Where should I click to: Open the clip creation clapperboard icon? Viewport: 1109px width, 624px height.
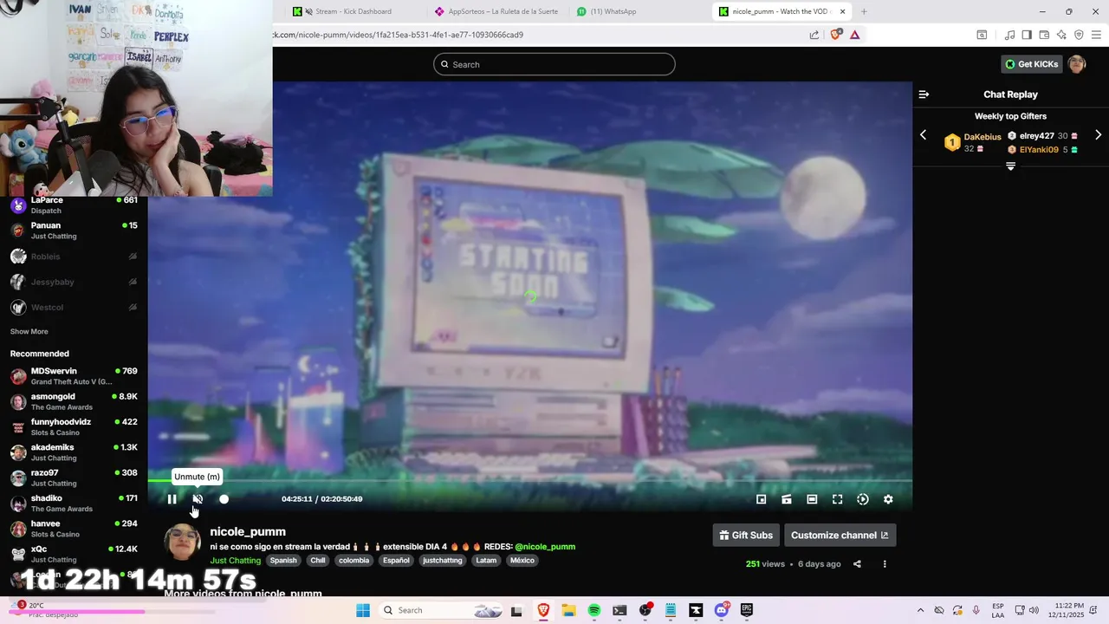[x=787, y=499]
